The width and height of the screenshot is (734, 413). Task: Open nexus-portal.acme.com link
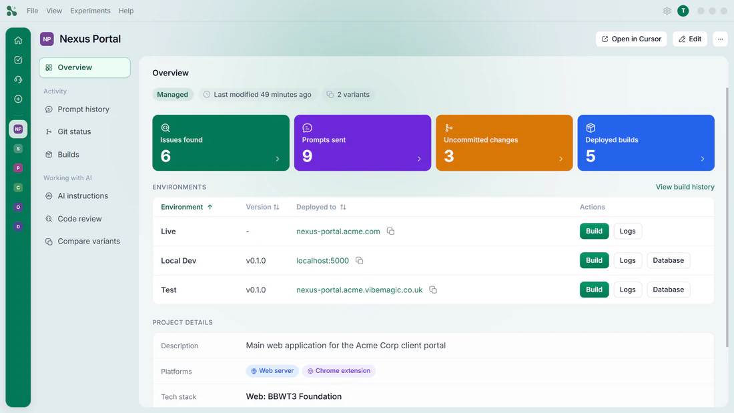[338, 232]
